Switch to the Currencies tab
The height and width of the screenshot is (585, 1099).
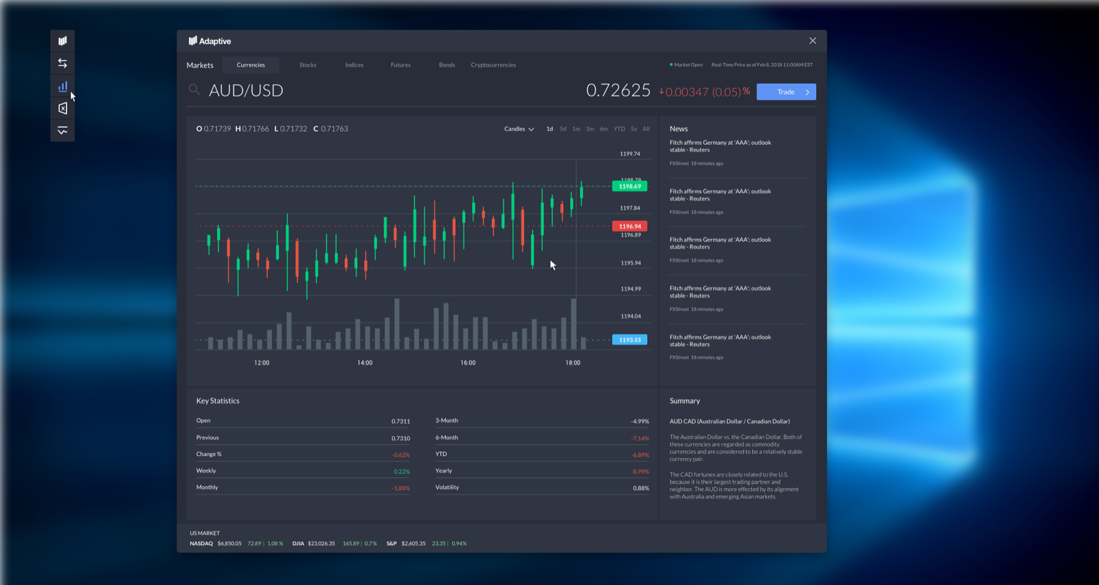pyautogui.click(x=251, y=65)
